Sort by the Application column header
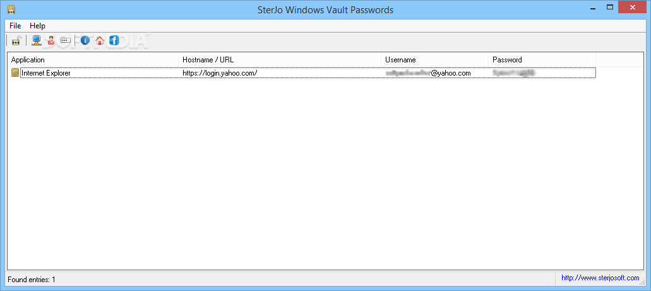This screenshot has height=291, width=651. point(93,60)
